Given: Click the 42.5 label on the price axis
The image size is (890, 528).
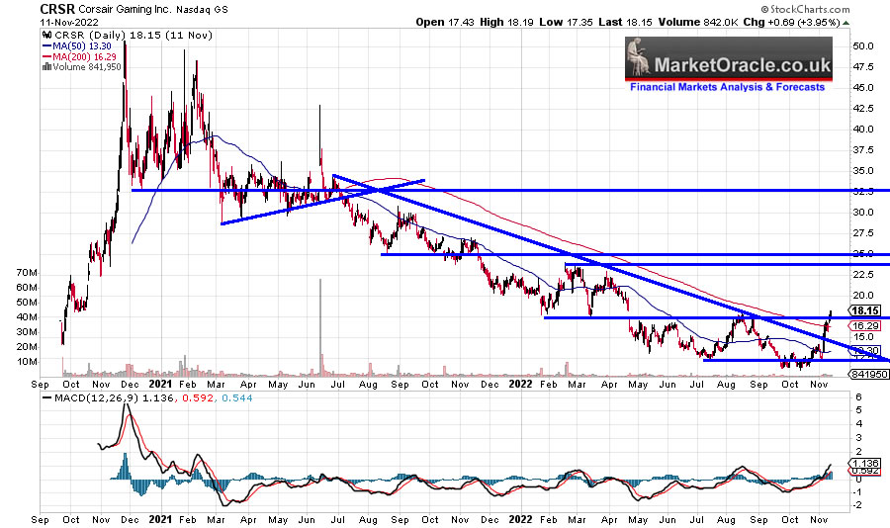Looking at the screenshot, I should [862, 109].
